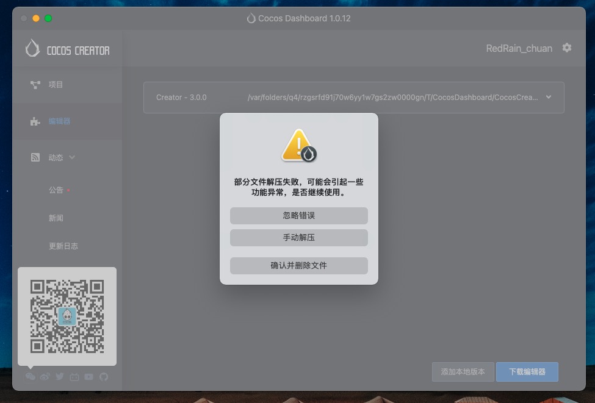This screenshot has width=595, height=403.
Task: Open settings gear icon next to username
Action: point(566,48)
